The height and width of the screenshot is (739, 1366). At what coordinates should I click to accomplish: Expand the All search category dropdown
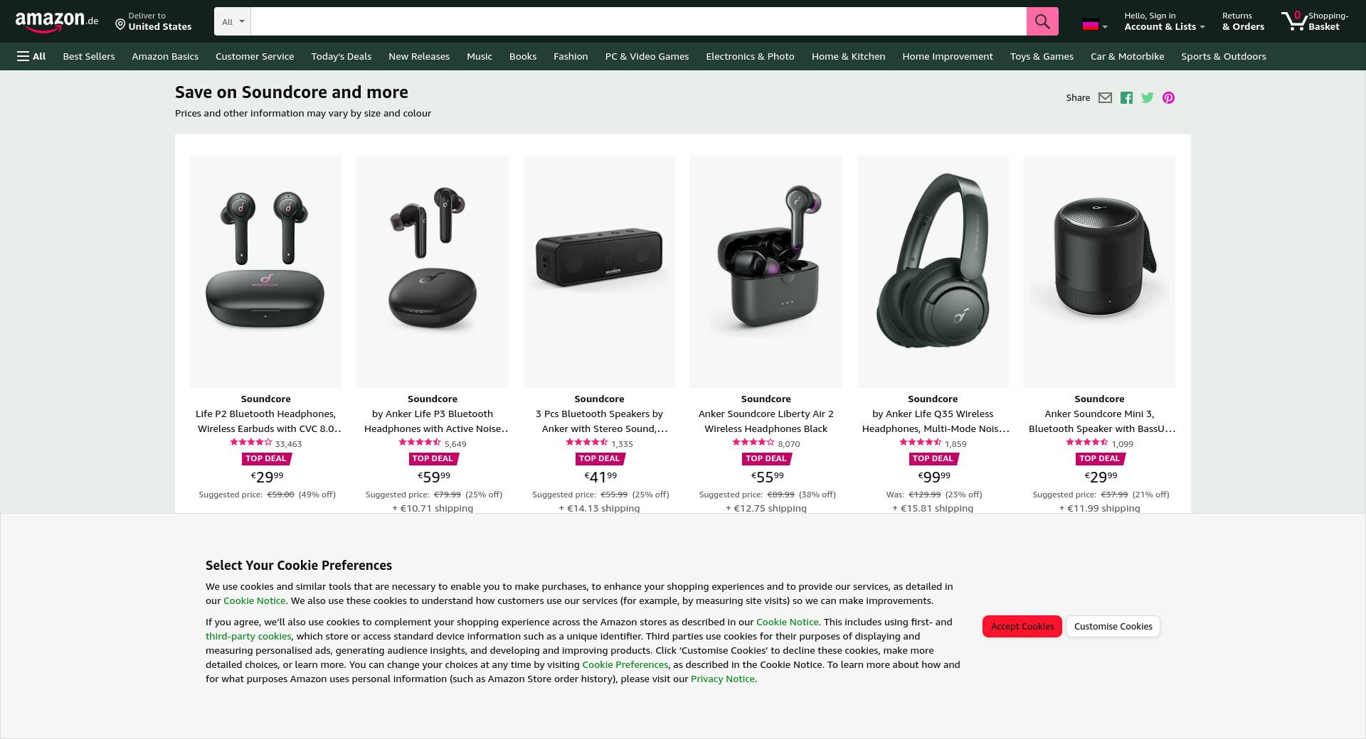pos(233,21)
